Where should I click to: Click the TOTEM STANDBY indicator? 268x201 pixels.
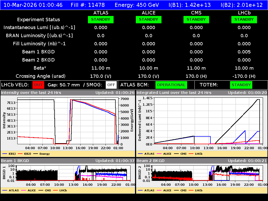click(x=241, y=85)
